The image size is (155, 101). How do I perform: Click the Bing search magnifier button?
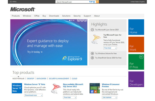(x=97, y=2)
